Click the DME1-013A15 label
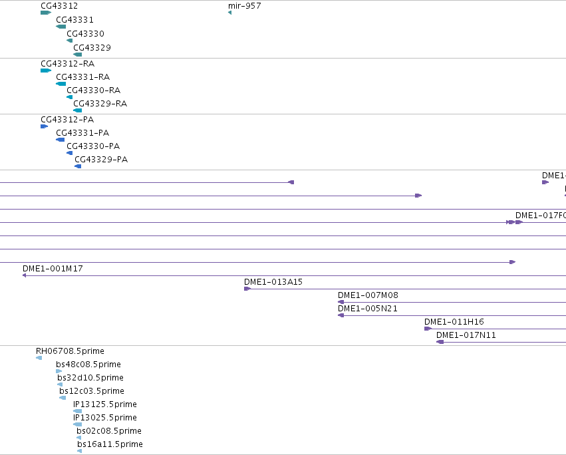 click(273, 283)
